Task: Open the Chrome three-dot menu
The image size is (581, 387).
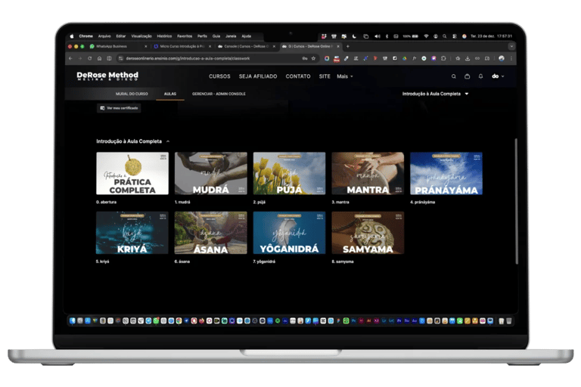Action: click(511, 58)
